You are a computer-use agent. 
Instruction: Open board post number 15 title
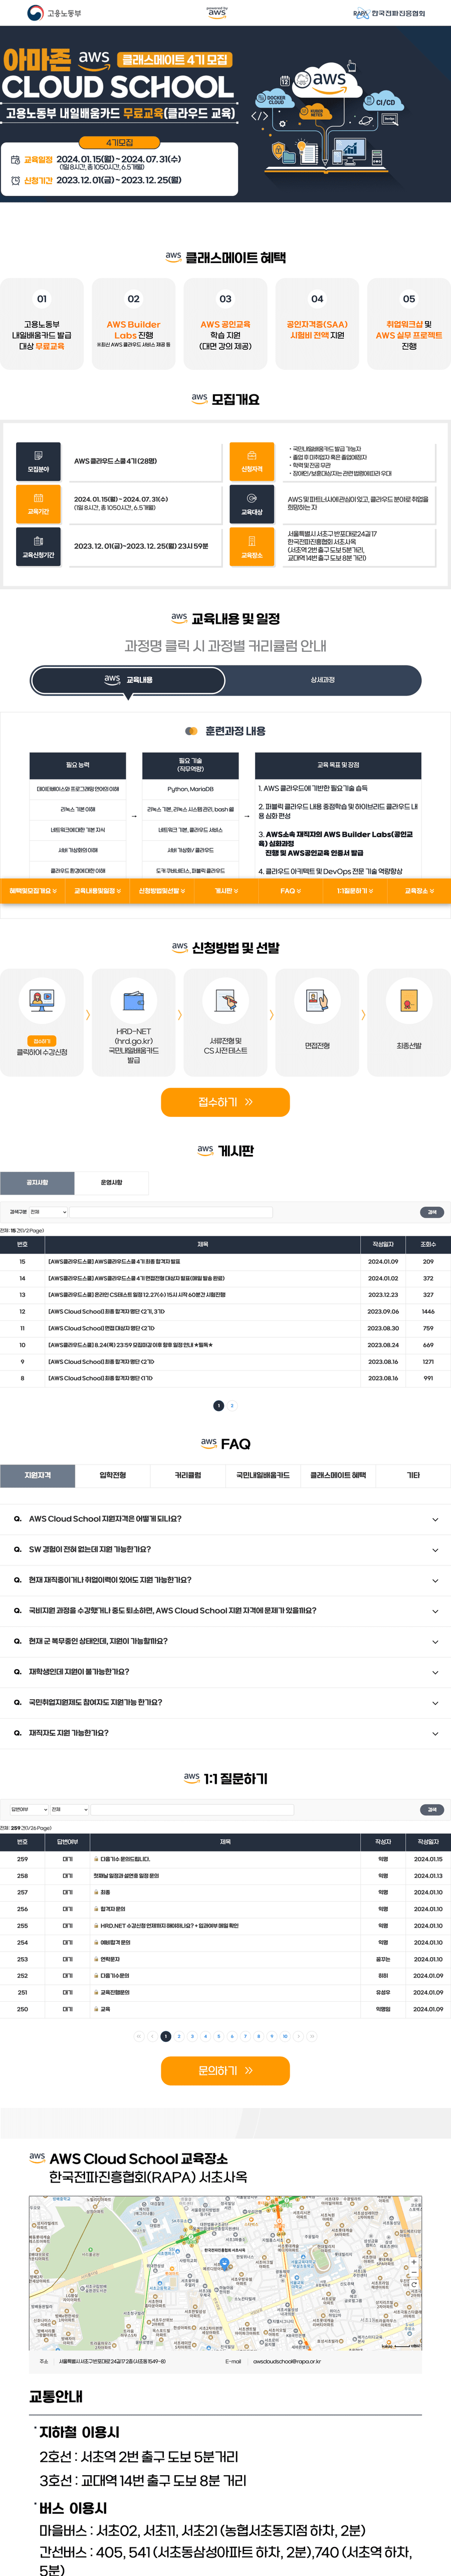114,1262
